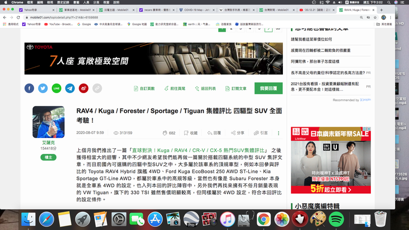Open Google Earth Pro from Dock

point(191,219)
